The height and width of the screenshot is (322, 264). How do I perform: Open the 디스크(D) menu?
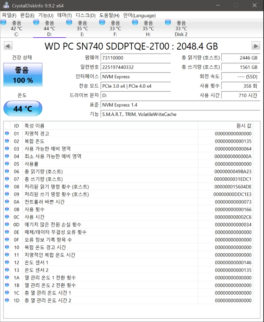pyautogui.click(x=86, y=15)
